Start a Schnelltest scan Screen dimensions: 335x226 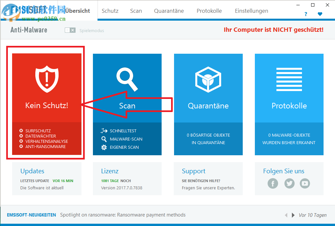tap(125, 131)
